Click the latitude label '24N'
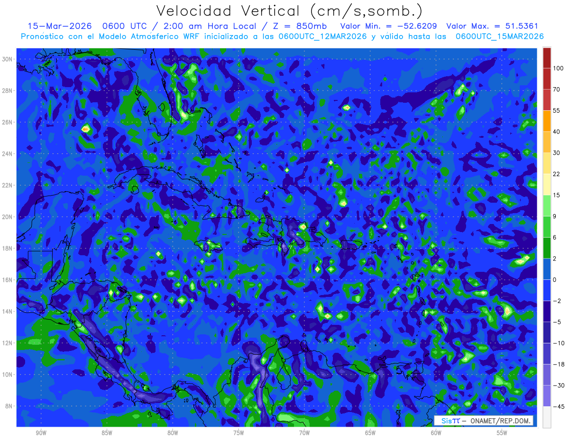The image size is (569, 439). click(x=8, y=154)
